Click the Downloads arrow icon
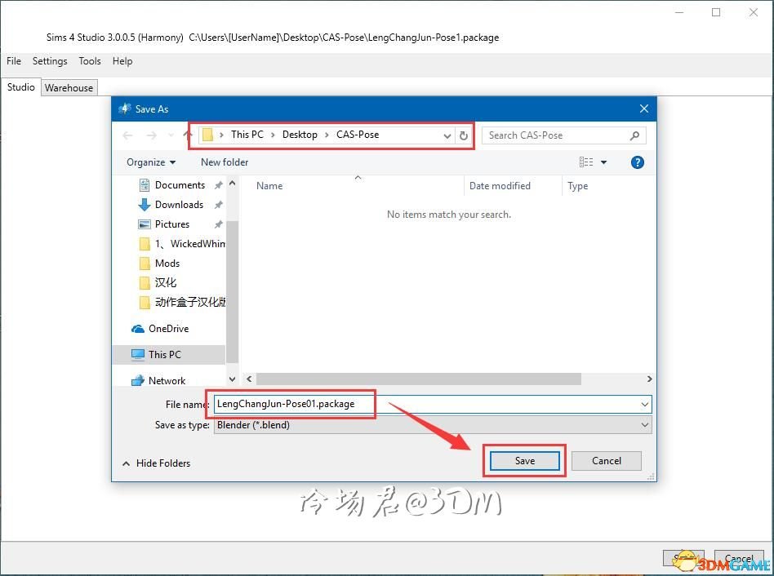774x576 pixels. pyautogui.click(x=145, y=205)
